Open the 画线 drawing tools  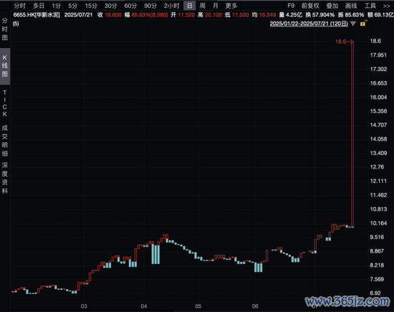point(351,6)
